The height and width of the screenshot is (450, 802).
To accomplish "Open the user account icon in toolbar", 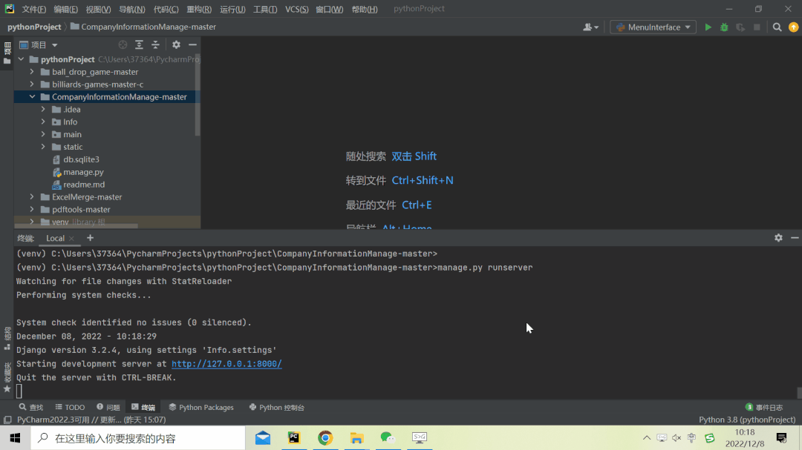I will tap(590, 27).
